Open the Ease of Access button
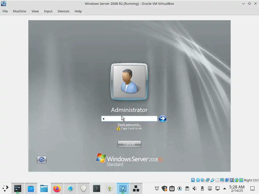259x194 pixels. click(x=42, y=160)
